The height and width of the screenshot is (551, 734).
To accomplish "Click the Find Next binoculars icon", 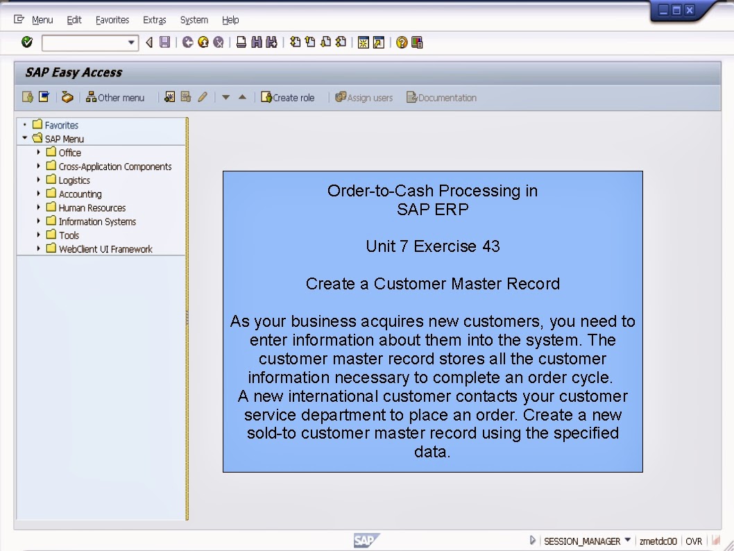I will coord(271,42).
